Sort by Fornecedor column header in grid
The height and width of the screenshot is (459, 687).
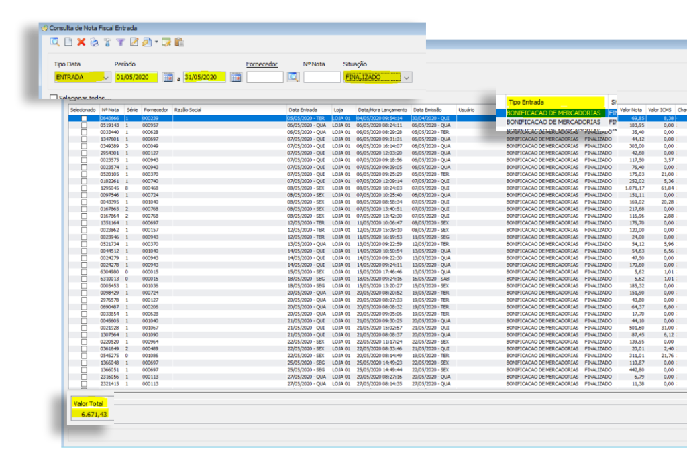[x=156, y=110]
